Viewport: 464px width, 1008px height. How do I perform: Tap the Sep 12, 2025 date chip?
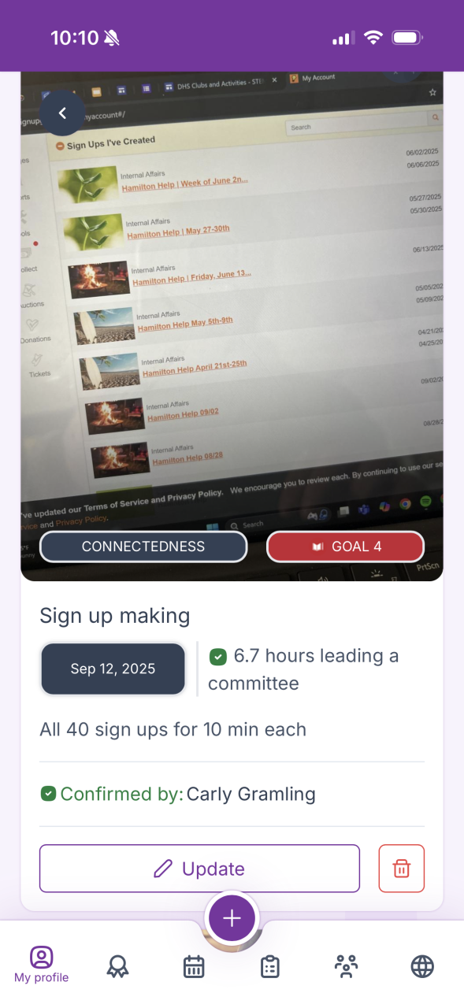pyautogui.click(x=113, y=669)
